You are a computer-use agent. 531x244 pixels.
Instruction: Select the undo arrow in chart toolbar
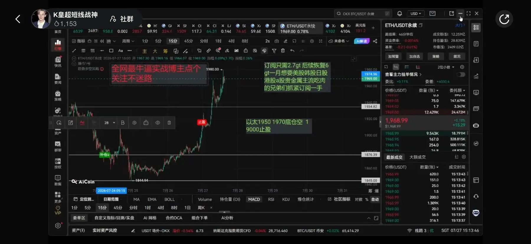tap(292, 51)
